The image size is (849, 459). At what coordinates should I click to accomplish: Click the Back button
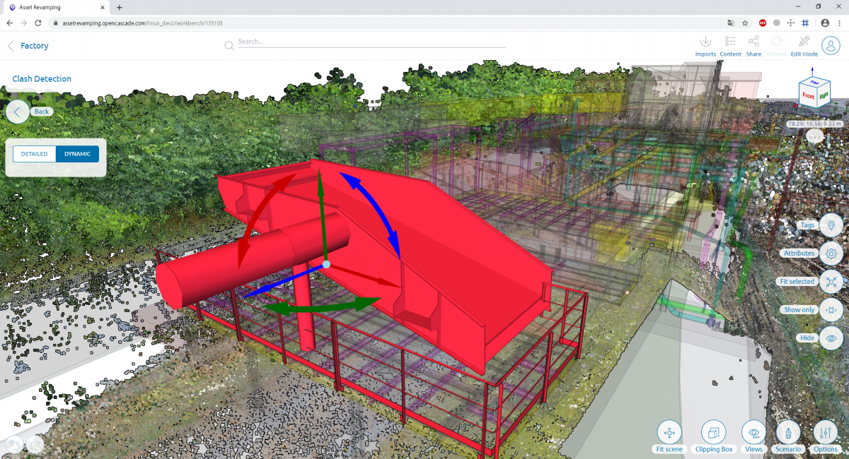tap(18, 112)
